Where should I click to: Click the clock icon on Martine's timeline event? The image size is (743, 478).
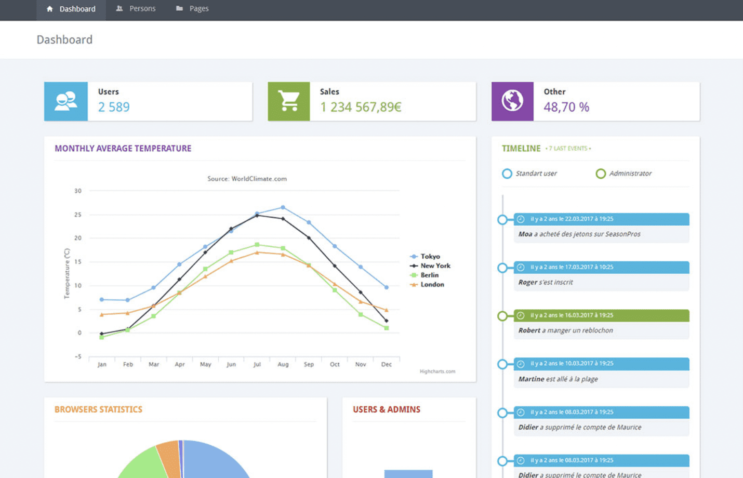coord(521,364)
